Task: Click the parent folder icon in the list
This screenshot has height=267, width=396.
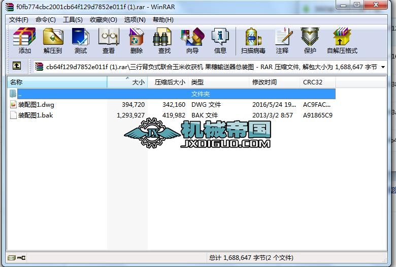Action: 13,94
